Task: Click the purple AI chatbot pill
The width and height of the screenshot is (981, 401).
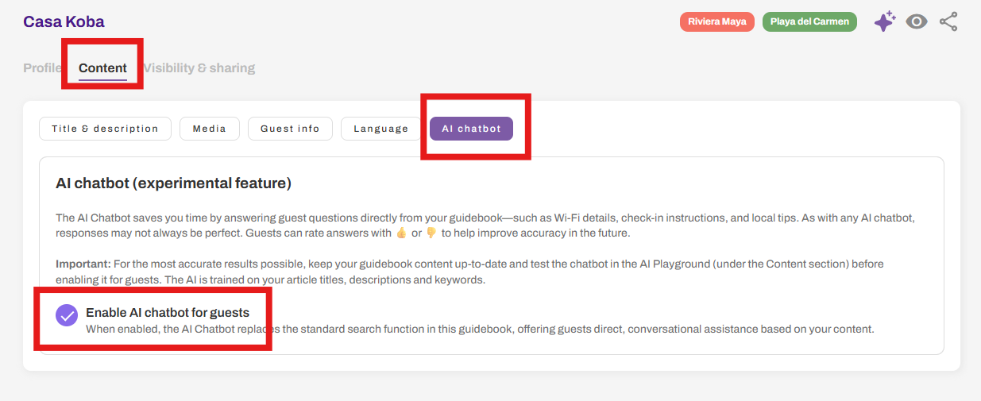Action: (x=471, y=129)
